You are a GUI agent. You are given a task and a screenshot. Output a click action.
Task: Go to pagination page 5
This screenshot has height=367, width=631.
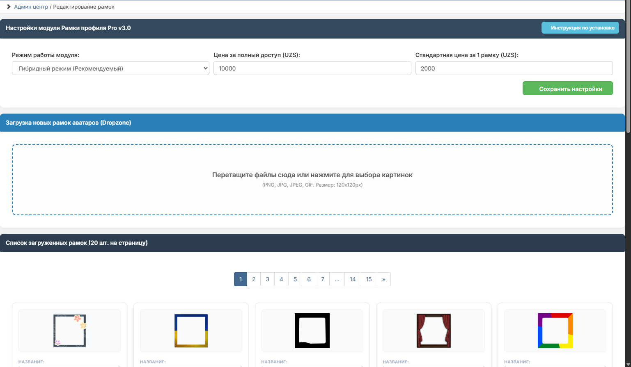[x=295, y=279]
